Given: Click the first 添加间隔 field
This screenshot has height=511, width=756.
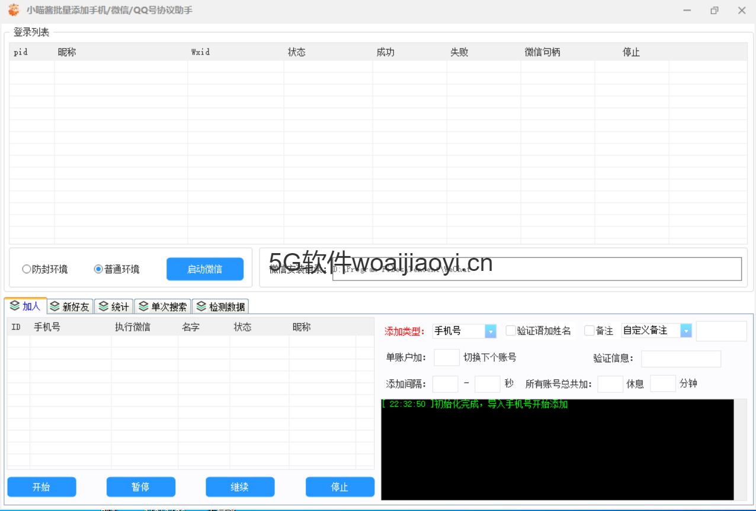Looking at the screenshot, I should [x=446, y=384].
